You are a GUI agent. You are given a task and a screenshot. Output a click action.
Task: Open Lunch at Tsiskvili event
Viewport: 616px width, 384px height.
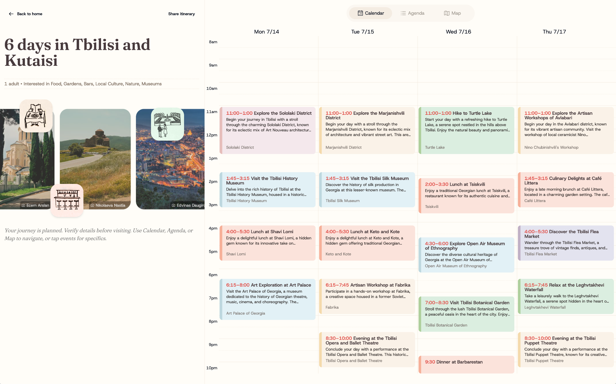[x=466, y=196]
